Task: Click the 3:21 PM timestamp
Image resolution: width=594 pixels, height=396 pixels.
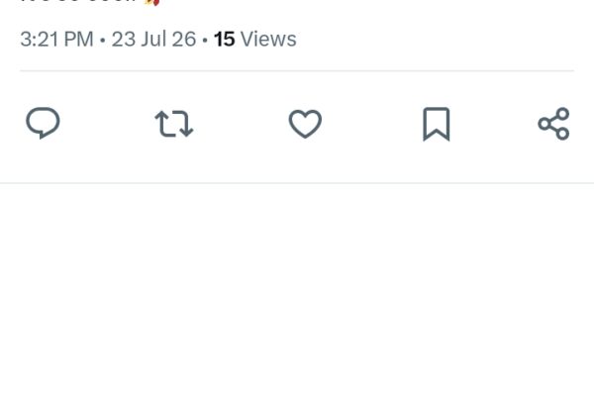Action: coord(56,39)
